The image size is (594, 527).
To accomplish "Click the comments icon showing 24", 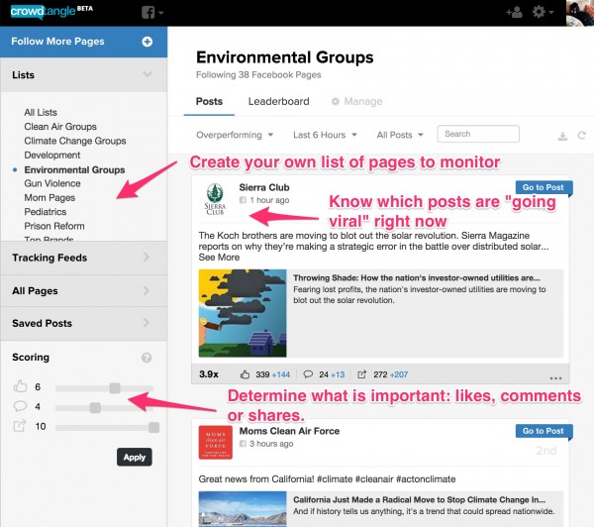I will pos(308,374).
